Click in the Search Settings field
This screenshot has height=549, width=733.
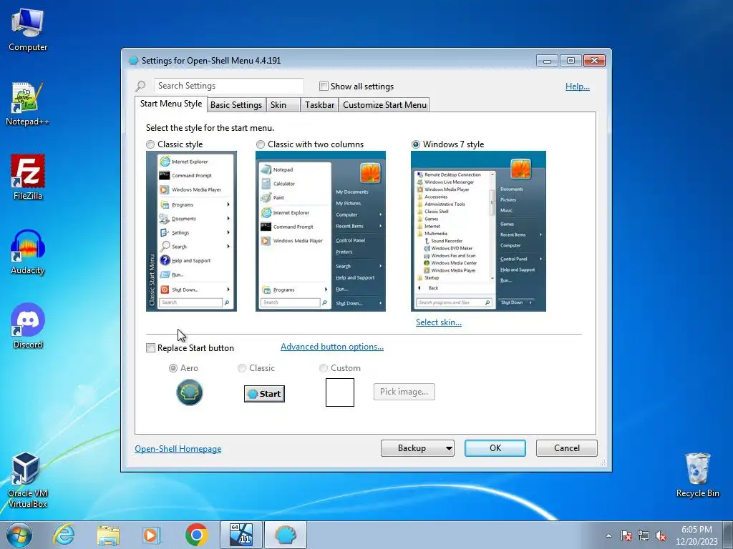228,86
